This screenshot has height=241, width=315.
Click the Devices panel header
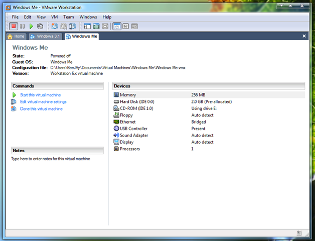pos(209,86)
